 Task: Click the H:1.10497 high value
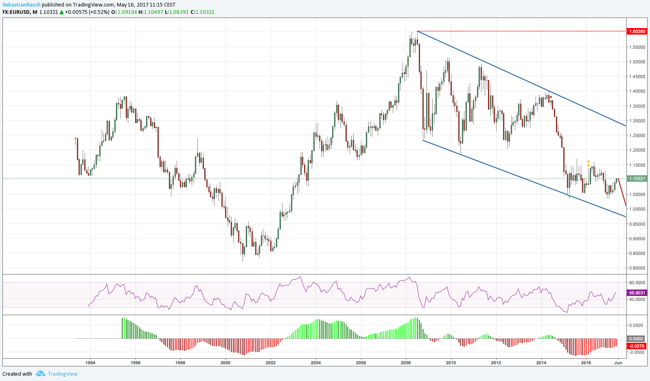click(x=151, y=12)
